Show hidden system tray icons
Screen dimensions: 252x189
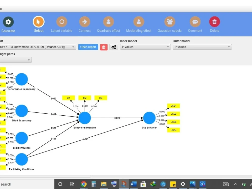pyautogui.click(x=236, y=184)
